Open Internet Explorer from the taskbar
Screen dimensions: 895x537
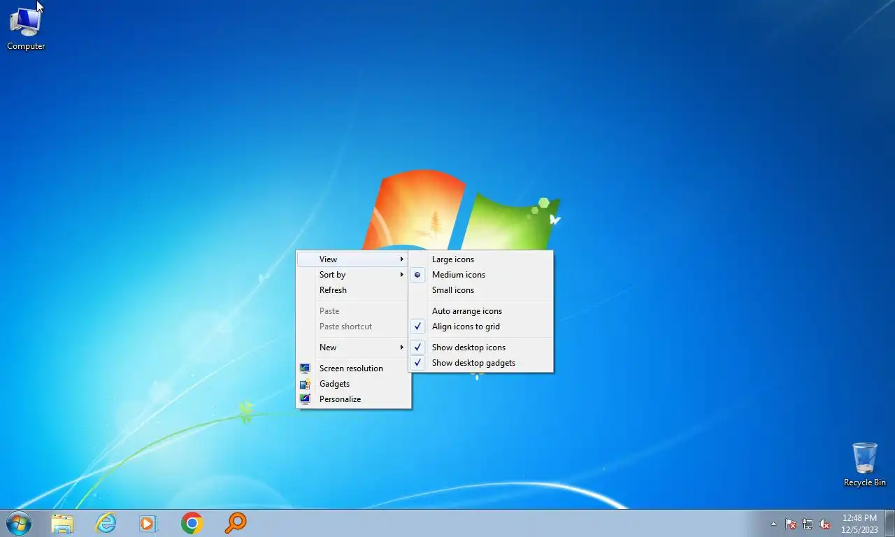pyautogui.click(x=106, y=523)
